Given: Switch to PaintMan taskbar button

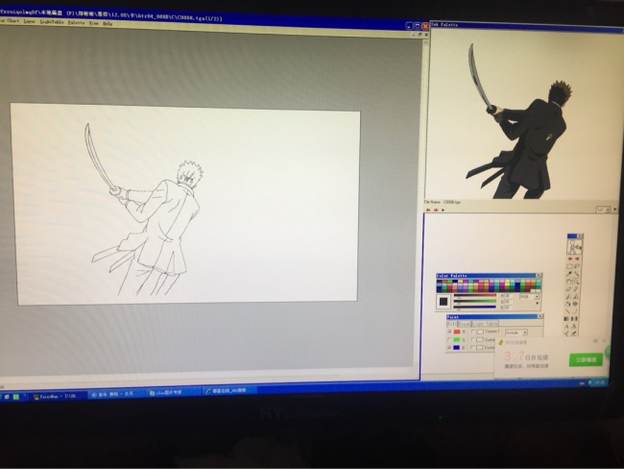Looking at the screenshot, I should [57, 397].
